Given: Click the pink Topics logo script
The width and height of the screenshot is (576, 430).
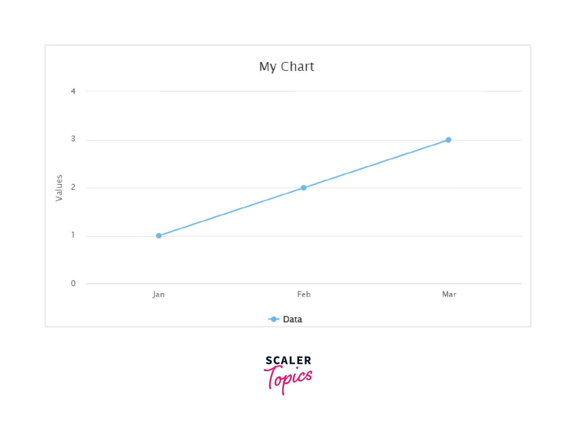Looking at the screenshot, I should [288, 379].
